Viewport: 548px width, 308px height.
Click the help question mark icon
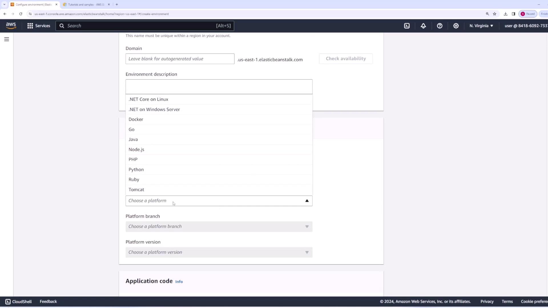(440, 26)
